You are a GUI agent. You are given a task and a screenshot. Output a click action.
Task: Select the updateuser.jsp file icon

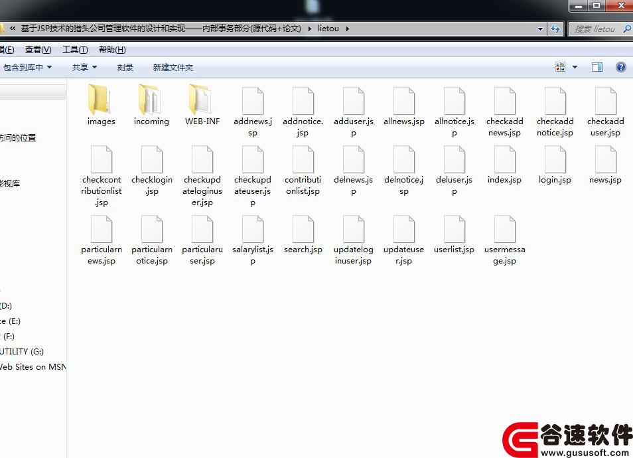click(404, 229)
